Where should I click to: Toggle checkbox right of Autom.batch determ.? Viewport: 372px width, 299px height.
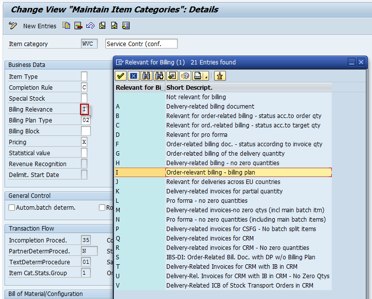click(102, 208)
